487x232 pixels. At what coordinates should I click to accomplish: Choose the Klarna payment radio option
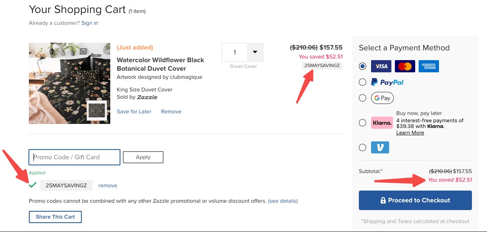[x=363, y=123]
